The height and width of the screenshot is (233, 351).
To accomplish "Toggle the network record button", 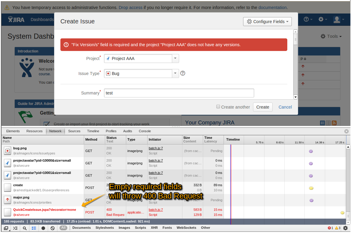I will (x=43, y=228).
